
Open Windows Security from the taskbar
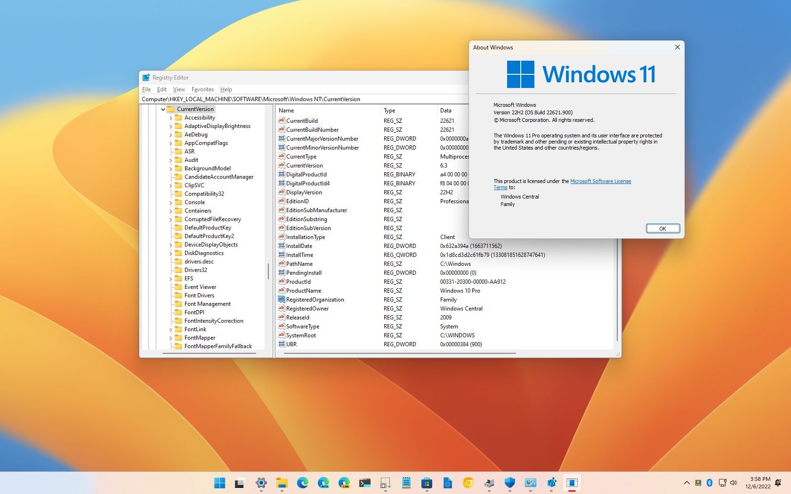[x=510, y=483]
